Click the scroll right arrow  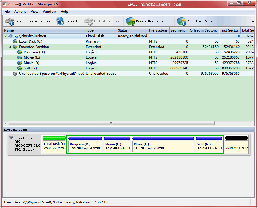[252, 123]
